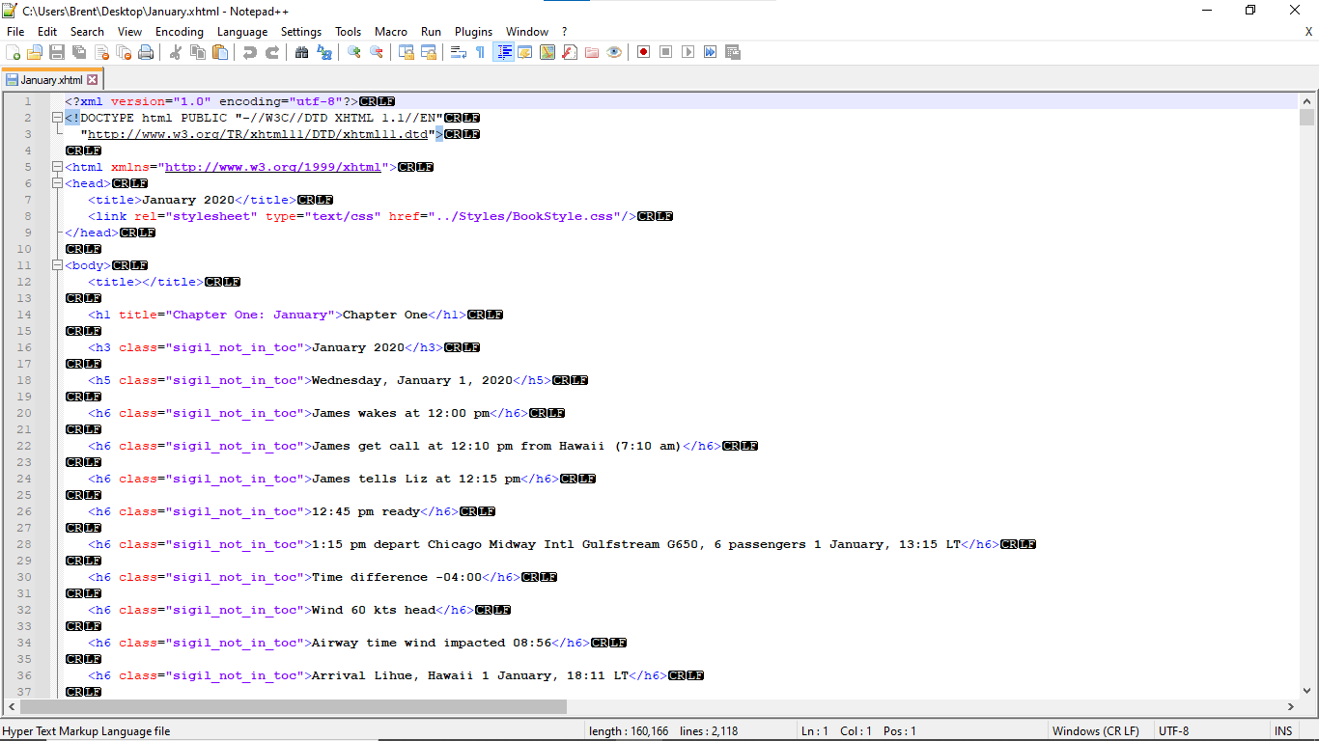Run the macro multiple times

[711, 52]
